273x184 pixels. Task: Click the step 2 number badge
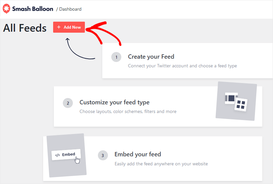point(68,103)
